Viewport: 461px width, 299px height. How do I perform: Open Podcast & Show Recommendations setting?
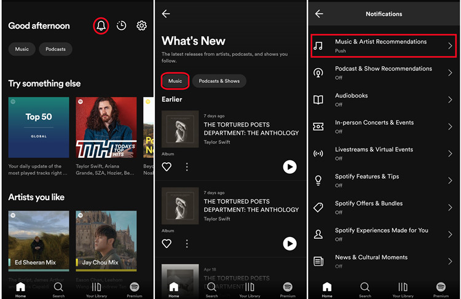pos(384,72)
